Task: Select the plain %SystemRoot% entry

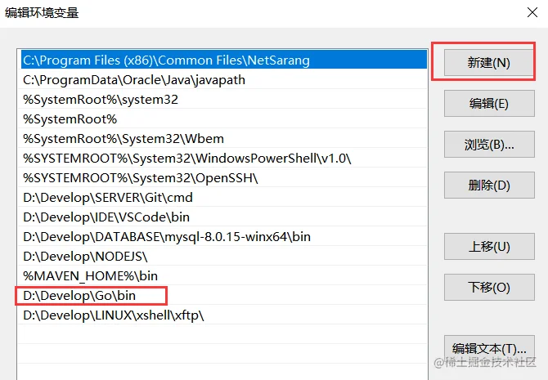Action: click(222, 119)
